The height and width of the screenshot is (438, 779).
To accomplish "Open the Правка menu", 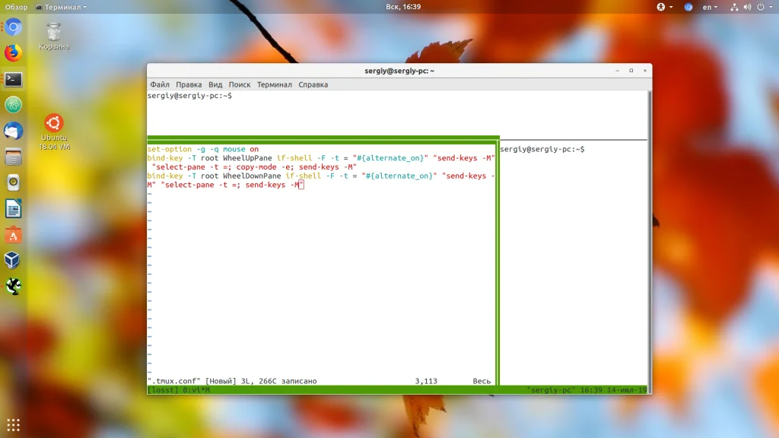I will click(x=189, y=84).
